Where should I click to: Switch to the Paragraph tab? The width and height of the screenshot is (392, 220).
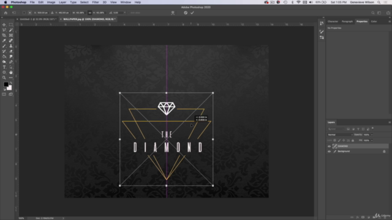[x=347, y=21]
